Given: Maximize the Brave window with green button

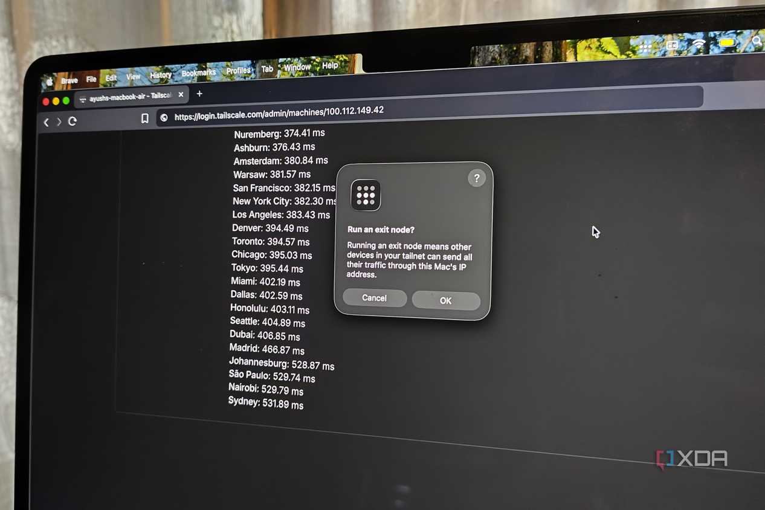Looking at the screenshot, I should pos(66,100).
